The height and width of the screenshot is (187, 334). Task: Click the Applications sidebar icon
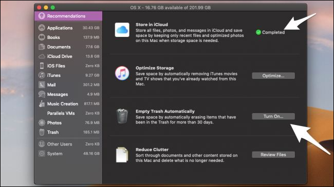click(x=42, y=28)
